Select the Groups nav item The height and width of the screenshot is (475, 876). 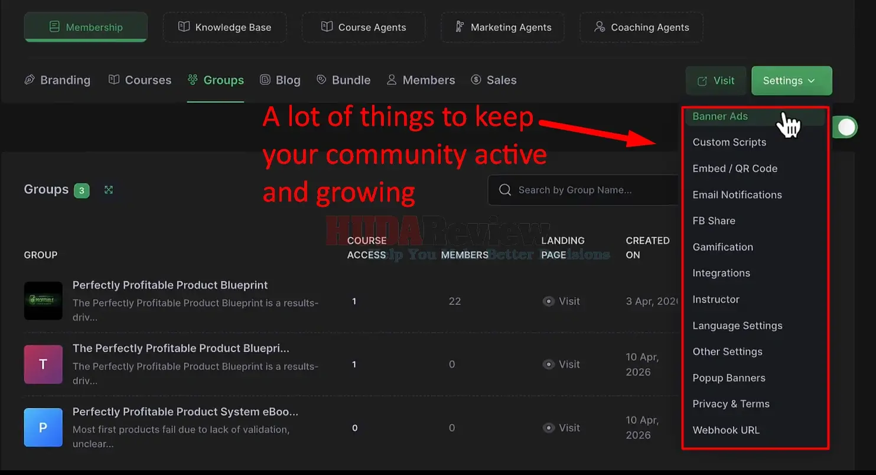pos(216,80)
